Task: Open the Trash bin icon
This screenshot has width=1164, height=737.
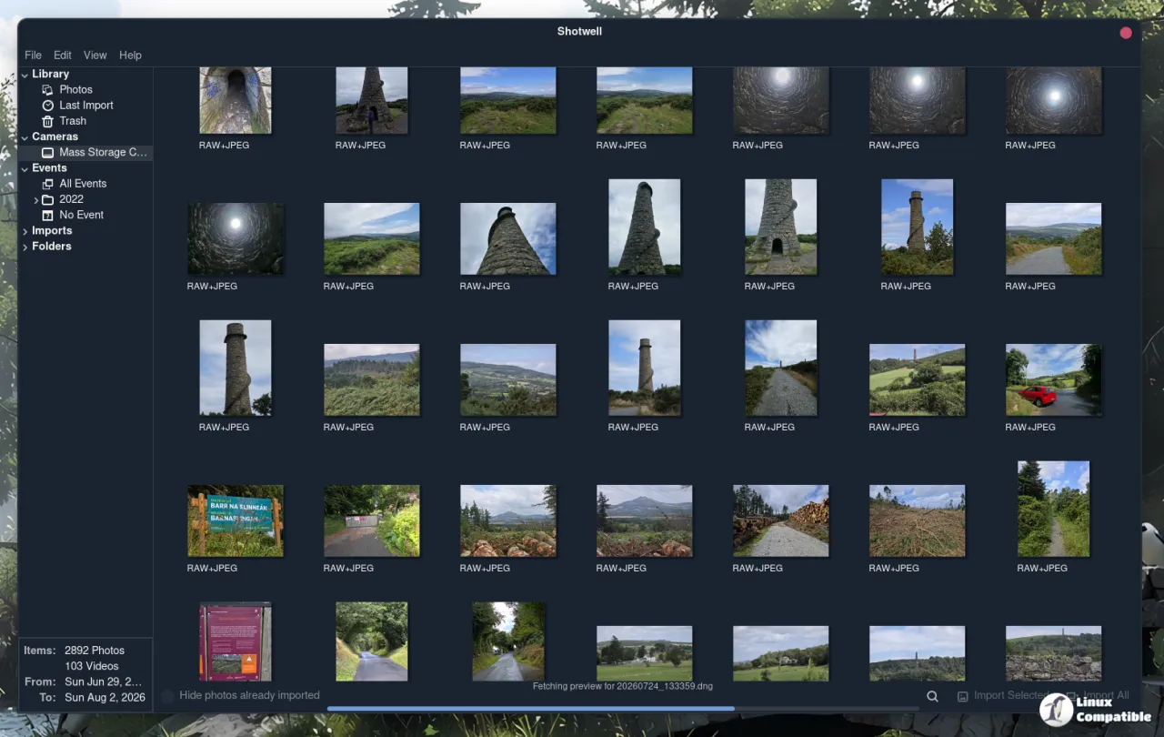Action: click(47, 121)
